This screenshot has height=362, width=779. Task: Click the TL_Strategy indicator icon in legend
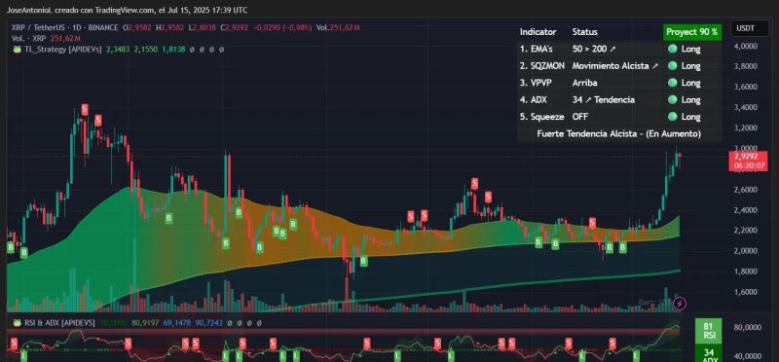pyautogui.click(x=17, y=50)
